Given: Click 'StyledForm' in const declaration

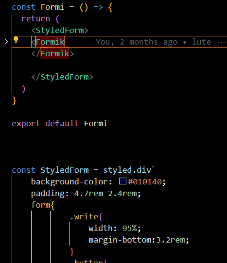Looking at the screenshot, I should [x=65, y=170].
